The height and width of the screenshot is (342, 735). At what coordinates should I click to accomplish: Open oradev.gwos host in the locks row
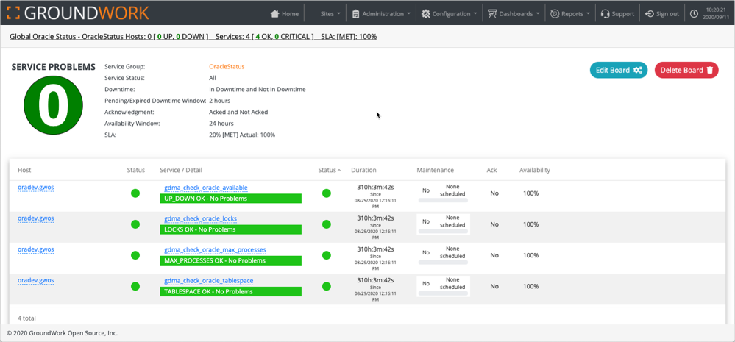coord(36,218)
